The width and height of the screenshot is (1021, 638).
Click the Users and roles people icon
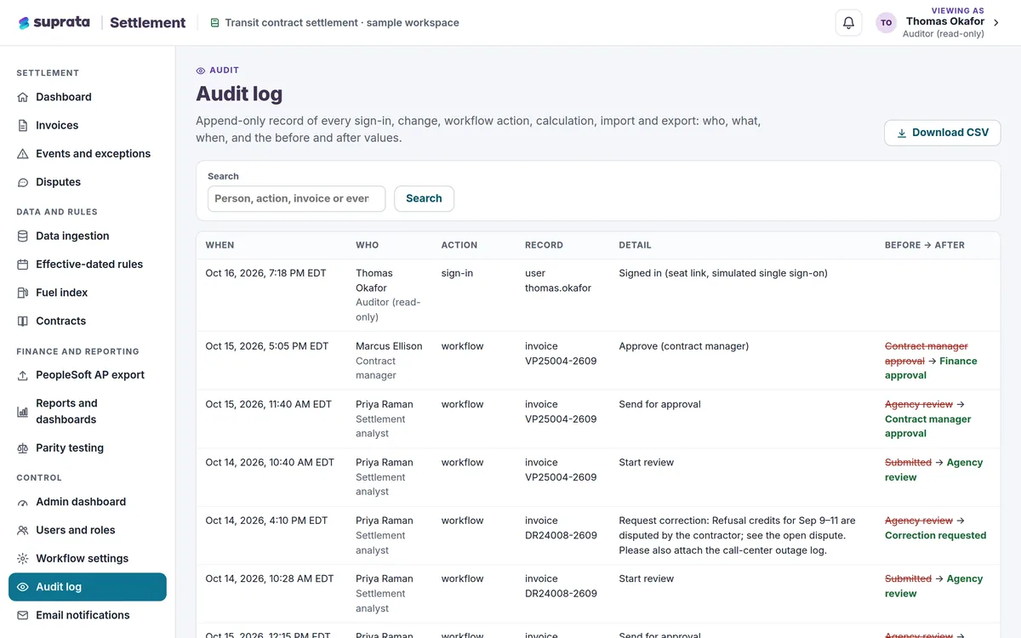coord(23,530)
